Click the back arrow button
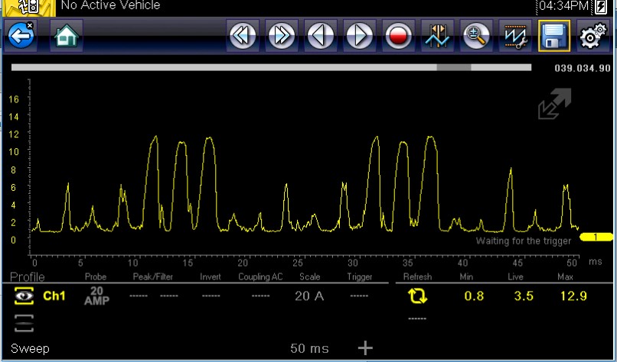Viewport: 617px width, 362px height. click(21, 36)
